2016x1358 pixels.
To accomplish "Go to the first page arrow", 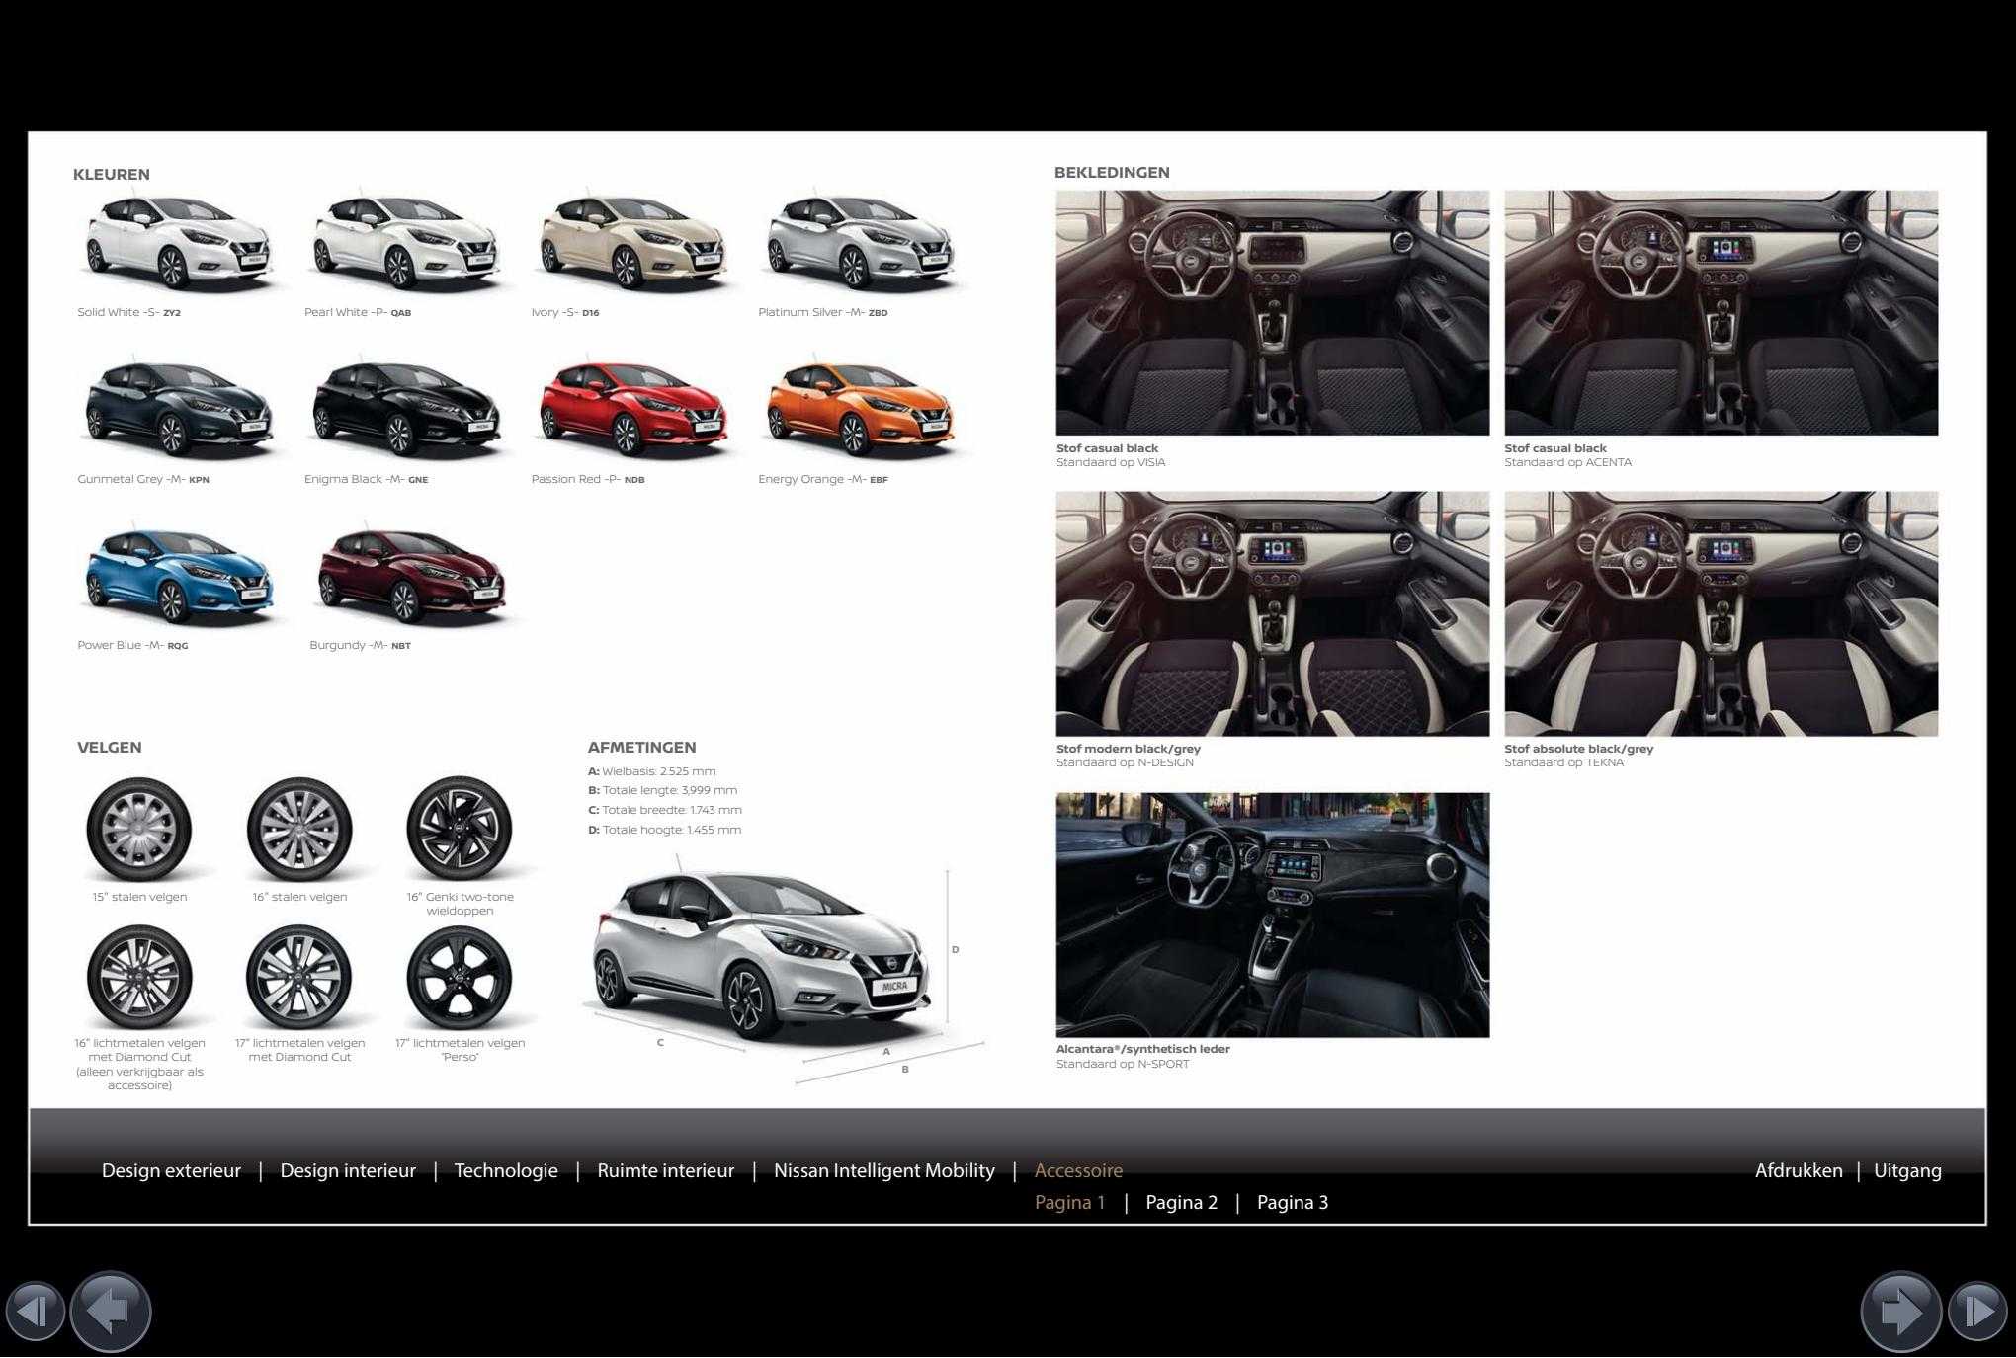I will coord(36,1312).
